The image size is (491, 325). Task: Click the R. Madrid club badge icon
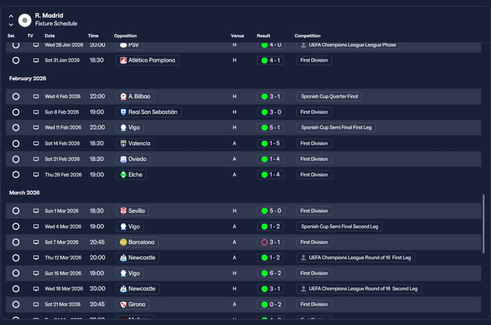25,20
